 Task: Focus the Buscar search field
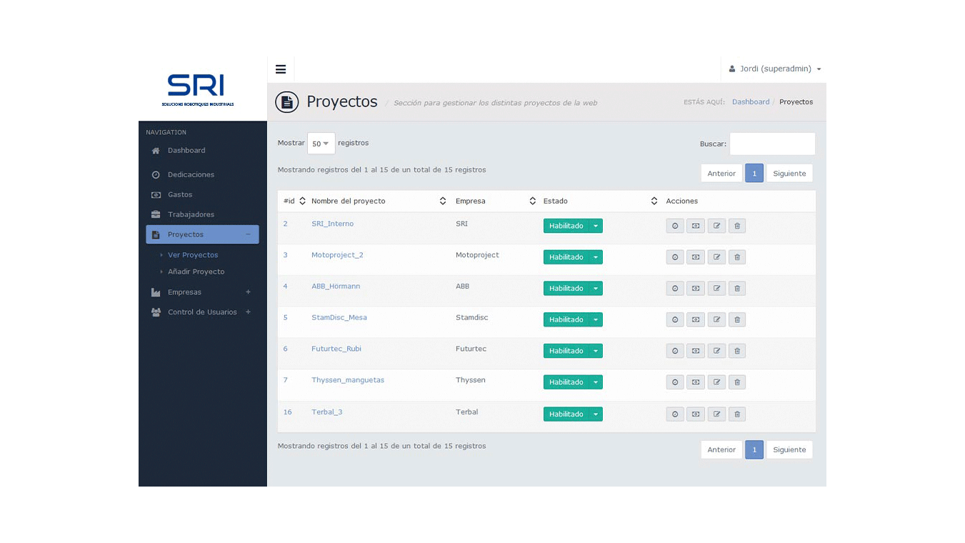tap(772, 144)
